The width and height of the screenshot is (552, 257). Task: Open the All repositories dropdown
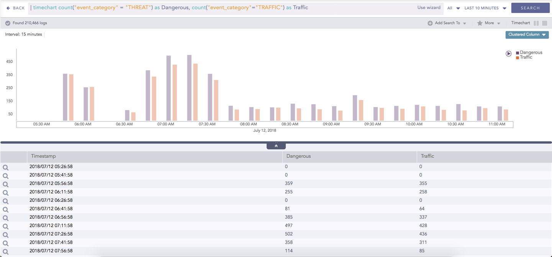[x=453, y=8]
